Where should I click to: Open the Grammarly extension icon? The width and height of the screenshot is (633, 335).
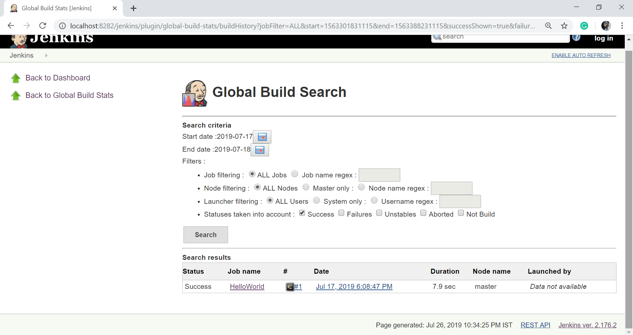coord(584,26)
